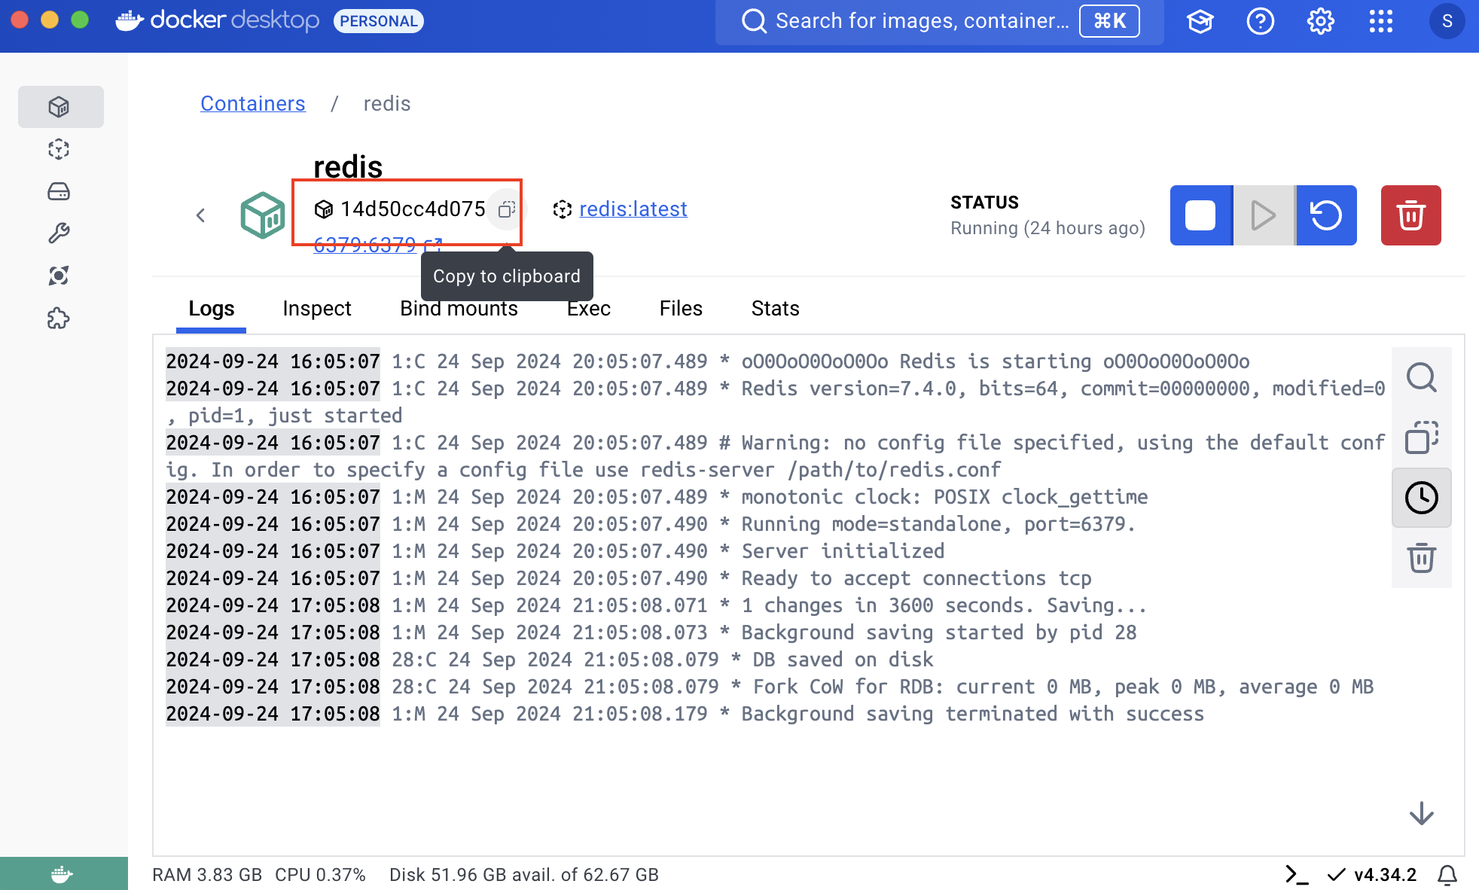The height and width of the screenshot is (890, 1479).
Task: Clear the logs terminal with trash icon
Action: 1421,558
